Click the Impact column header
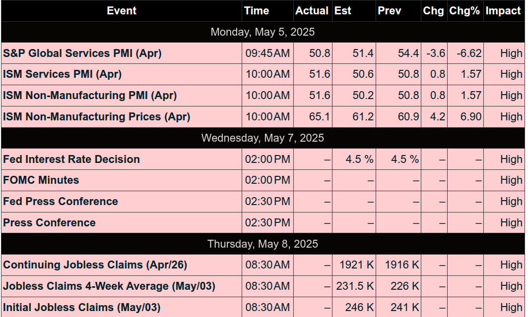528x317 pixels. [504, 11]
